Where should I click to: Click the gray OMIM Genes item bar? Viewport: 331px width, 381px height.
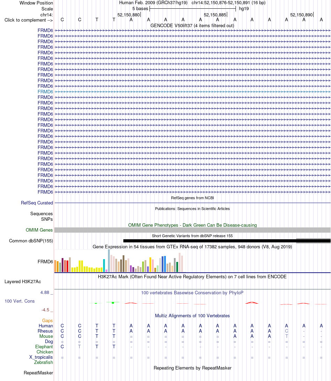[x=192, y=230]
